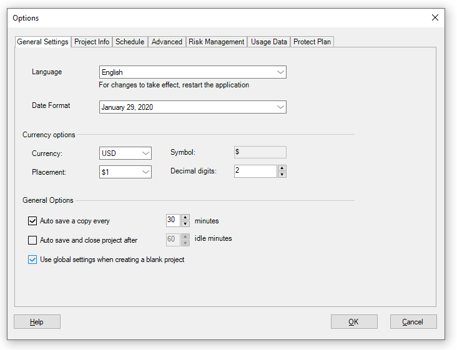Switch to the Project Info tab
Screen dimensions: 457x350
tap(92, 42)
